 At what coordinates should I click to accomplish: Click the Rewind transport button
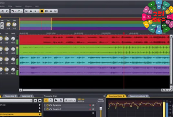(x=31, y=11)
